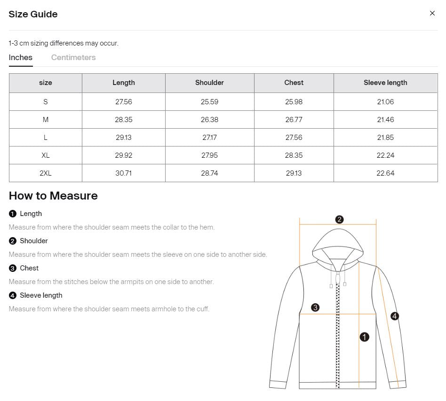Click the XL size row label
The height and width of the screenshot is (401, 446).
pos(46,155)
